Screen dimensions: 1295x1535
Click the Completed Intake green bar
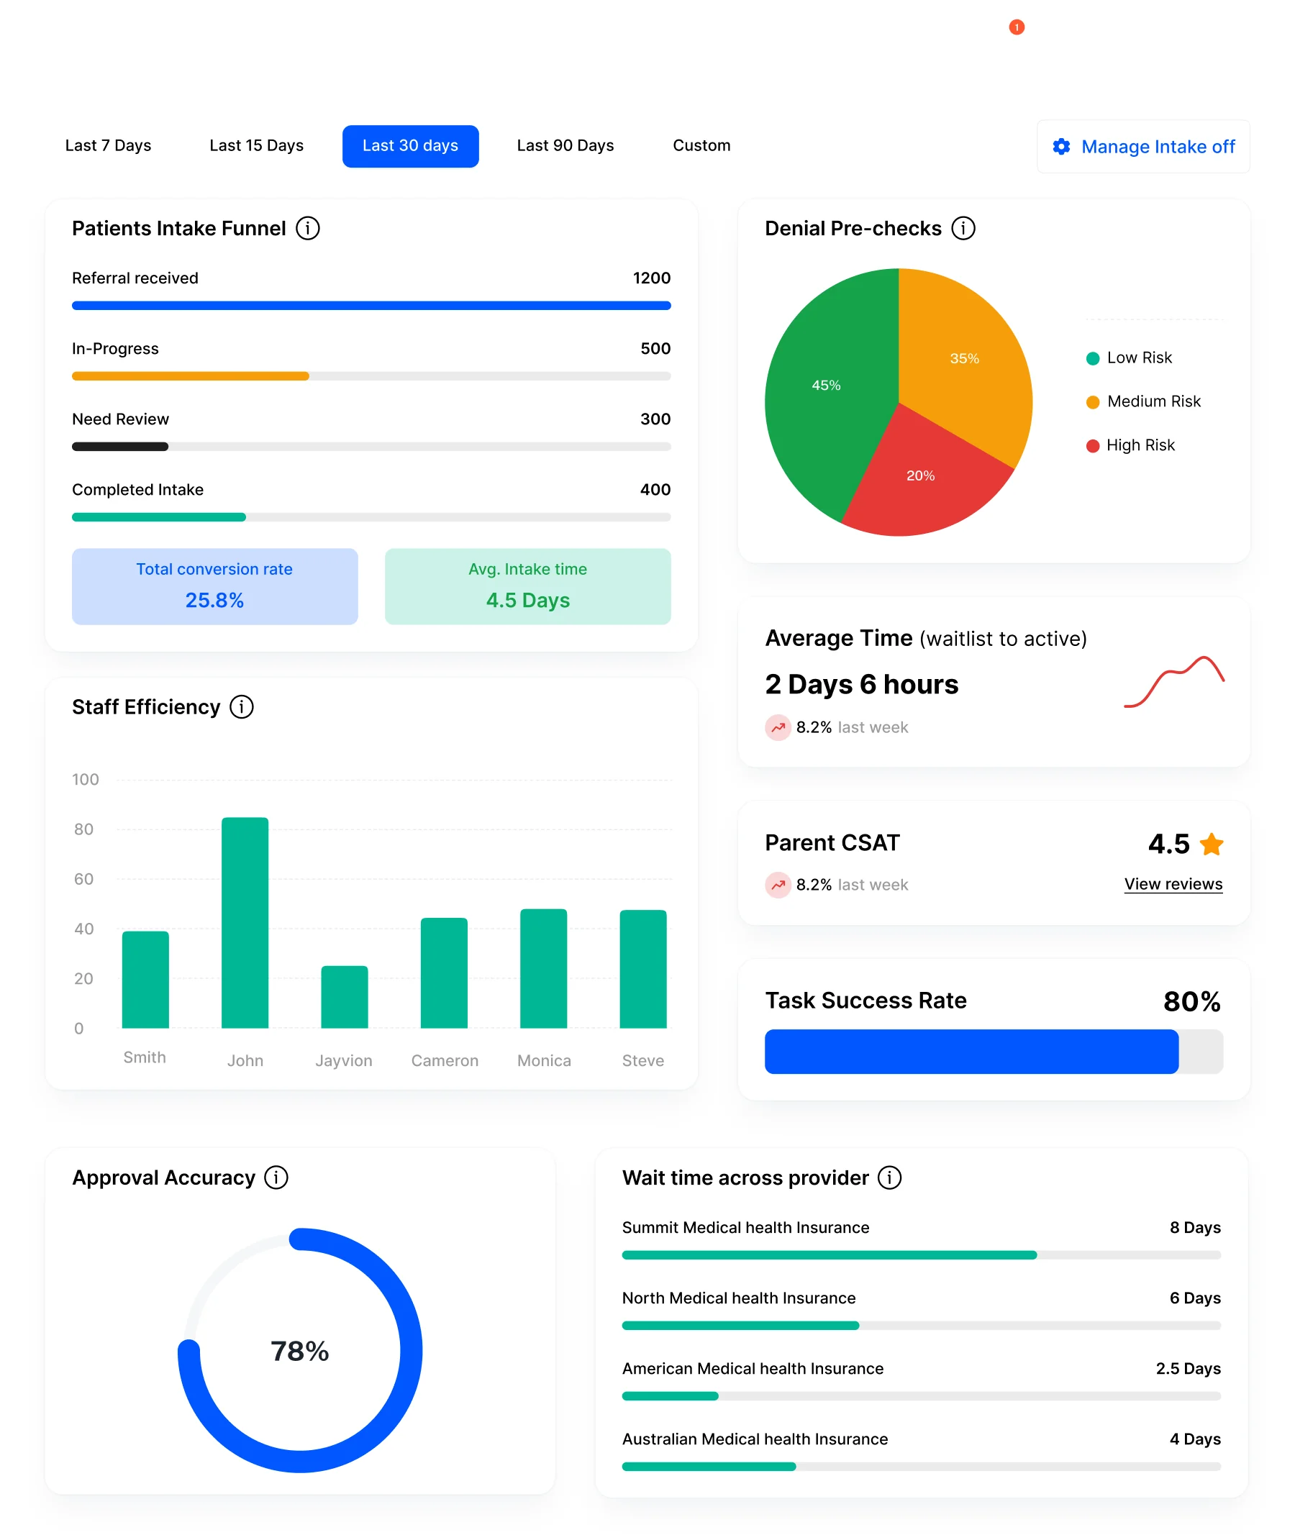point(158,516)
